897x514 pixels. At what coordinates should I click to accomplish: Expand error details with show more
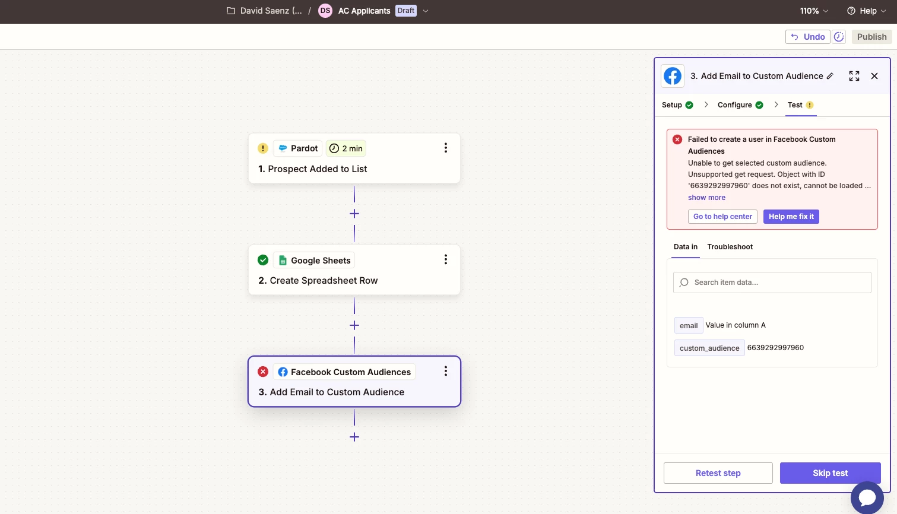tap(706, 198)
